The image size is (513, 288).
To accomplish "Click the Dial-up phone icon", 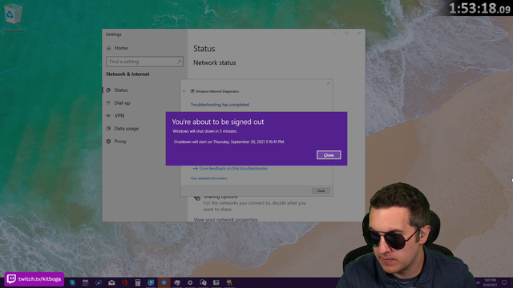I will click(x=108, y=103).
